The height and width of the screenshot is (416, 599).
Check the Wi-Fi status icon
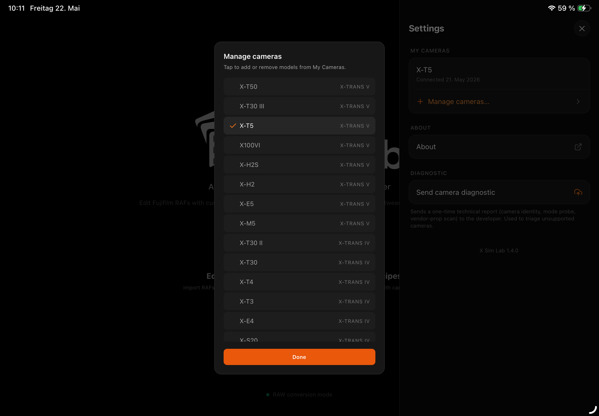tap(551, 8)
